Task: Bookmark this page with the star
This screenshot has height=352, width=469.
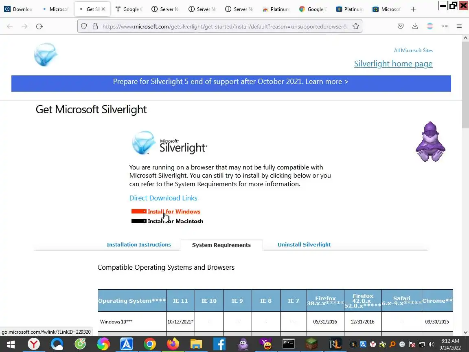Action: [356, 26]
